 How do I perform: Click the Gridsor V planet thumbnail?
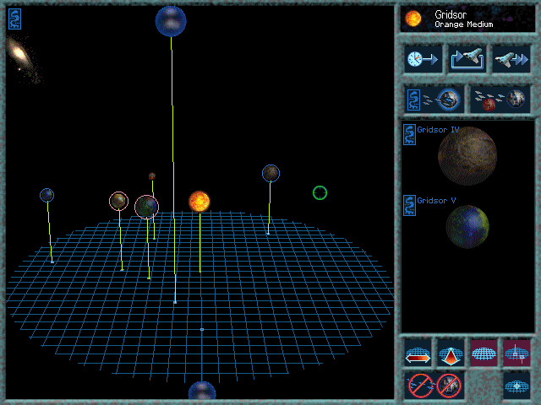467,227
